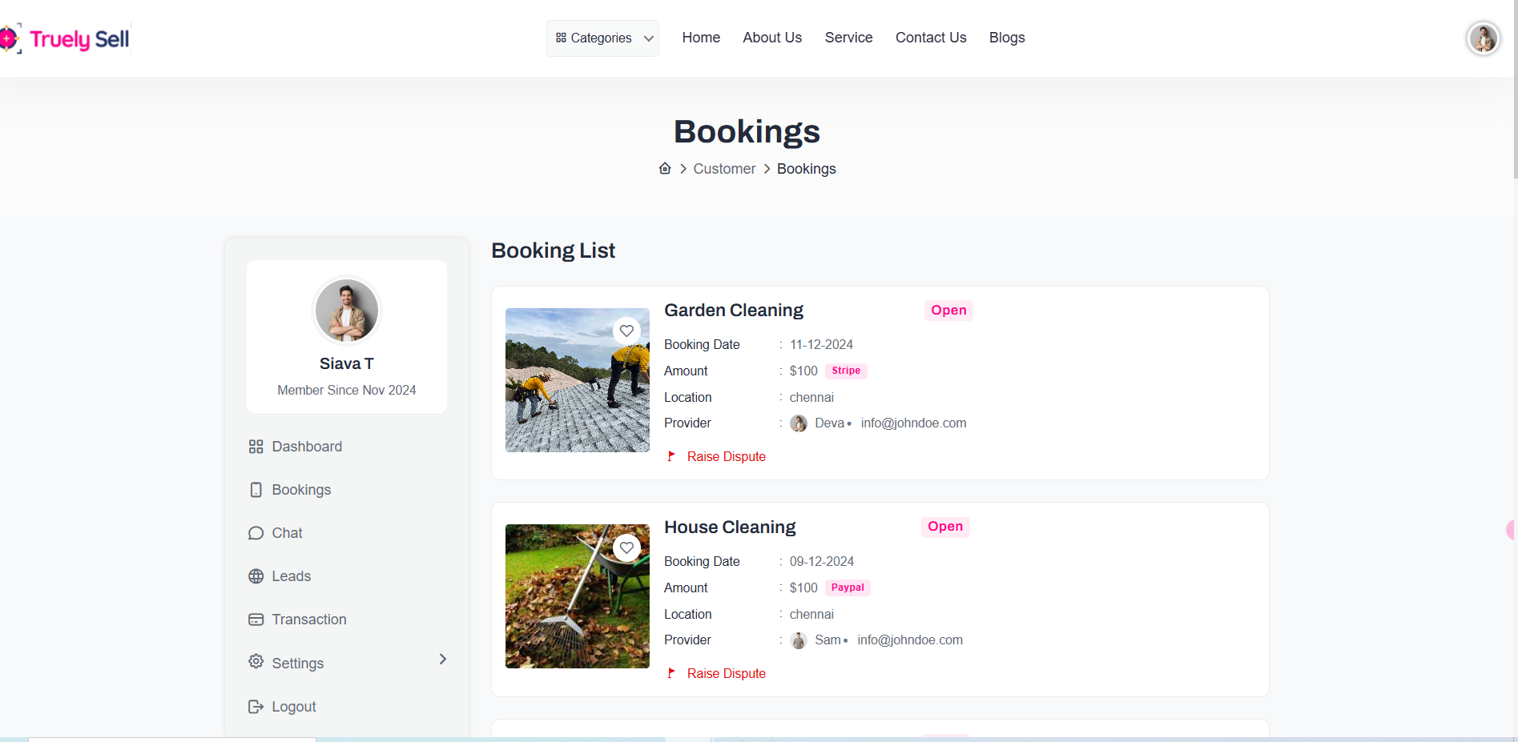This screenshot has height=742, width=1518.
Task: Open Settings in the sidebar
Action: 298,664
